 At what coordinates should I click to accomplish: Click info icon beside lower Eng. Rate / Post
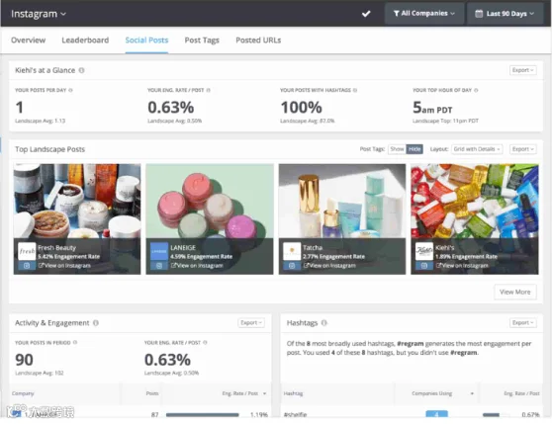[x=205, y=342]
